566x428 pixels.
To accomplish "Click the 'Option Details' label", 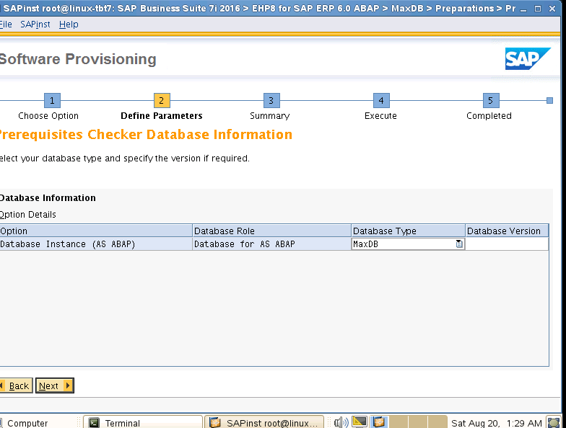I will click(x=27, y=215).
